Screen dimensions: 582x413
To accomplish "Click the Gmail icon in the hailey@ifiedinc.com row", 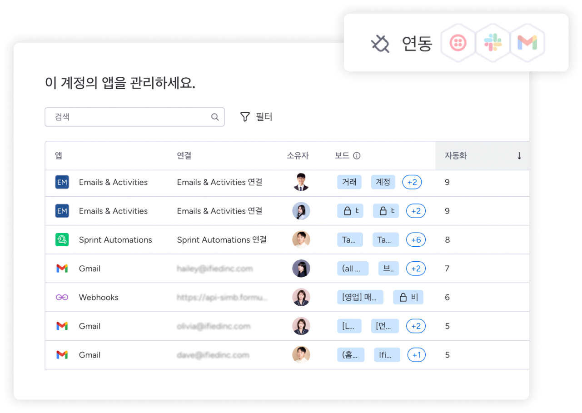I will click(62, 269).
